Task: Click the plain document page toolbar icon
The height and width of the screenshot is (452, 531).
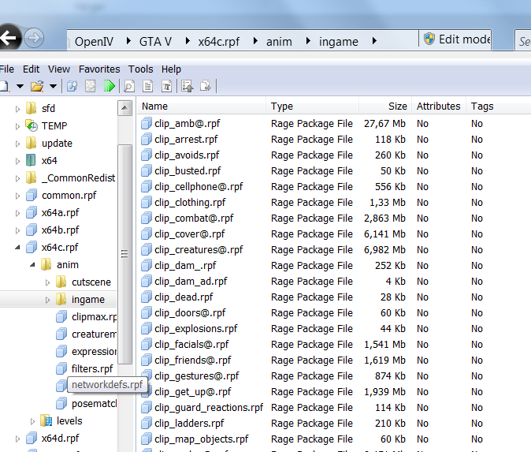Action: pos(148,86)
